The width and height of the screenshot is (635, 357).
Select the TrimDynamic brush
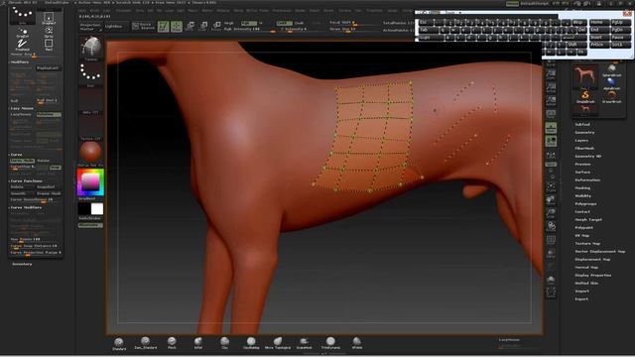[330, 343]
